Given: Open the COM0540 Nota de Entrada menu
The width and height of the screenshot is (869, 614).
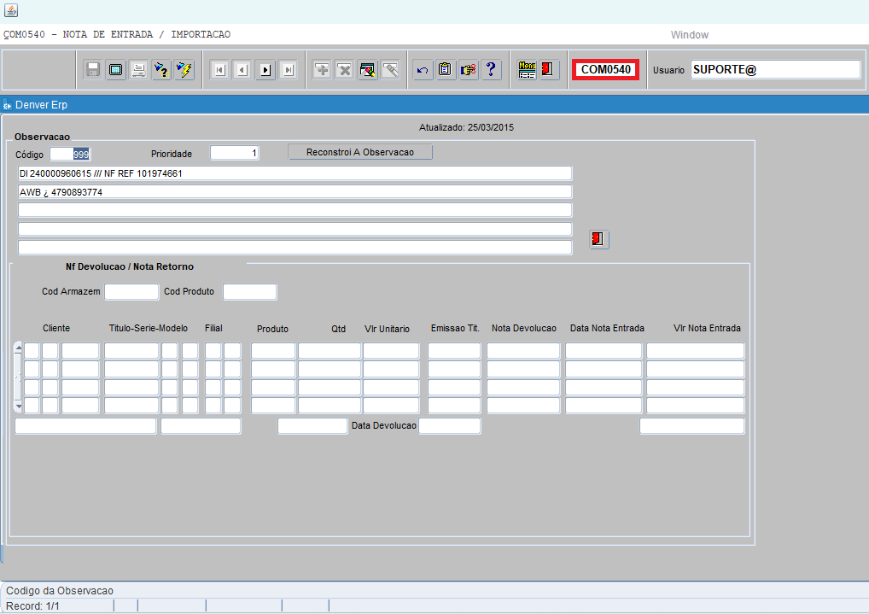Looking at the screenshot, I should [116, 34].
